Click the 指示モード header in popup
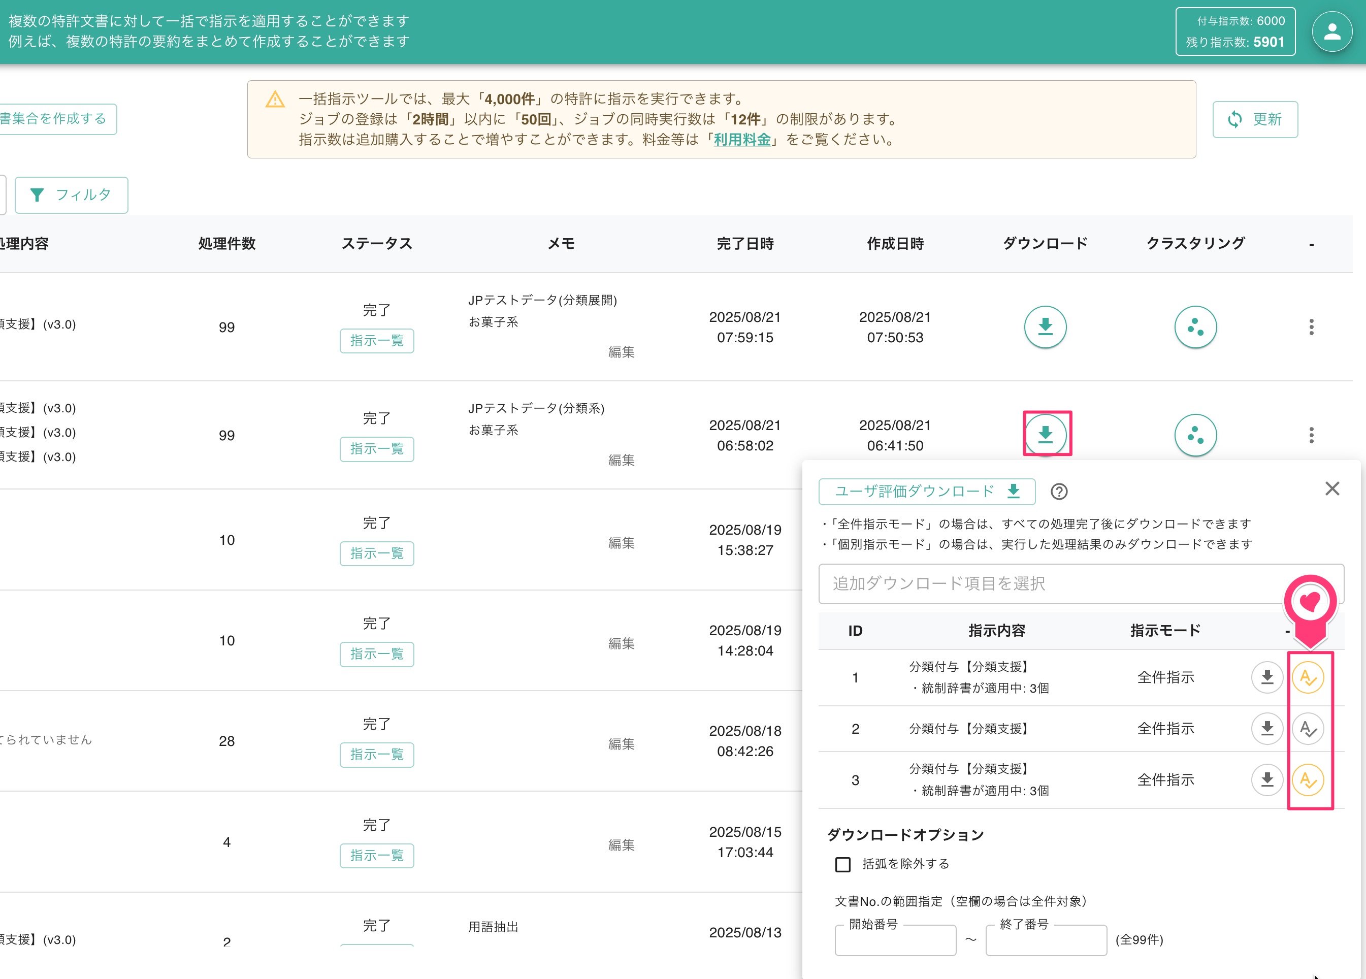 pos(1165,630)
